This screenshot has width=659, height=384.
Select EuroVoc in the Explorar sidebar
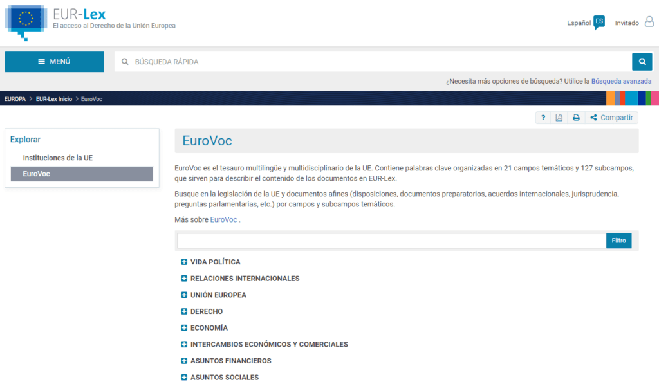point(82,174)
